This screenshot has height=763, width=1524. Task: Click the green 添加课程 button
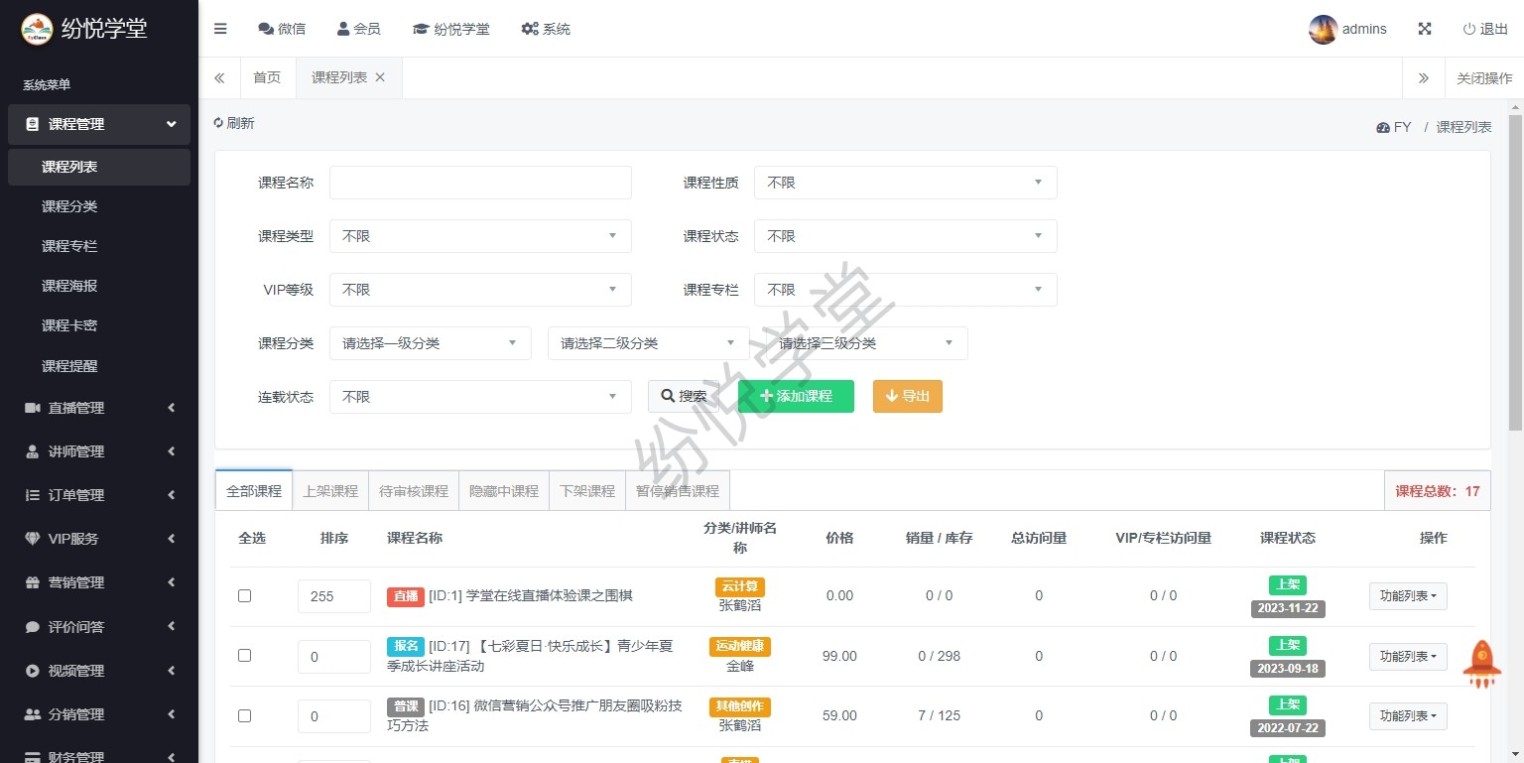(x=796, y=396)
